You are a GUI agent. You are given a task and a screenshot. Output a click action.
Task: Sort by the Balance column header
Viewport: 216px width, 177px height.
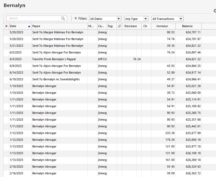coord(187,26)
